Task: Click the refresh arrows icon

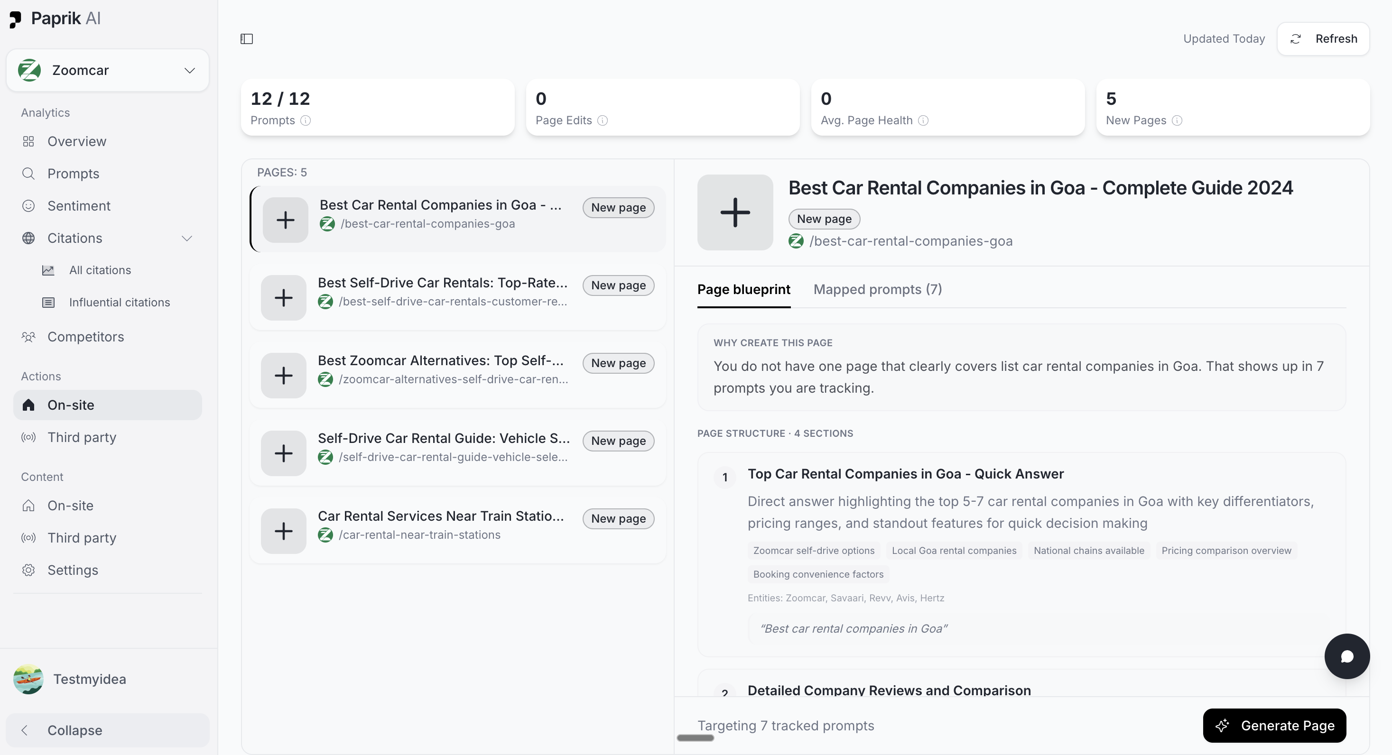Action: (x=1295, y=39)
